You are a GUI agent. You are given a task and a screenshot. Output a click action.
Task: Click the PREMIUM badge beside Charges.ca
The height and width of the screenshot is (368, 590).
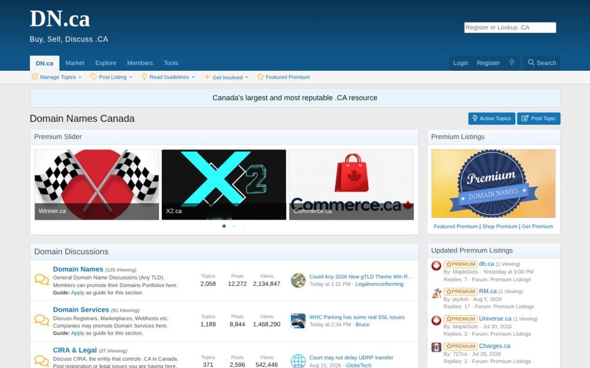click(460, 346)
